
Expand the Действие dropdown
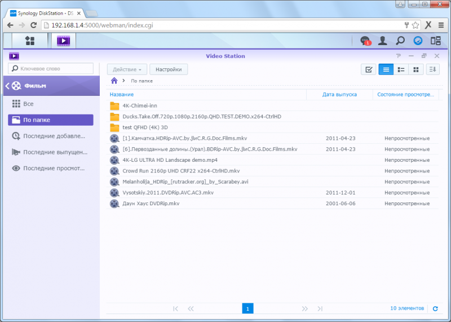pos(127,69)
